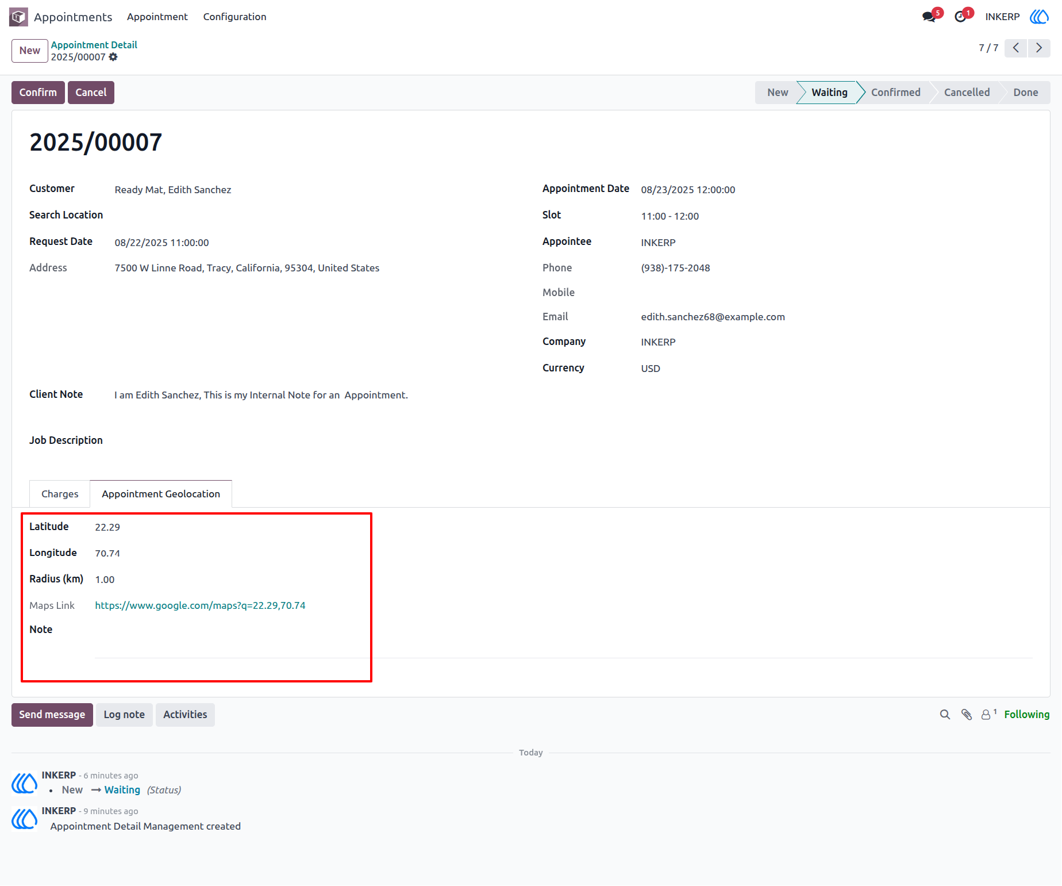
Task: Open the Currency field USD
Action: tap(651, 369)
